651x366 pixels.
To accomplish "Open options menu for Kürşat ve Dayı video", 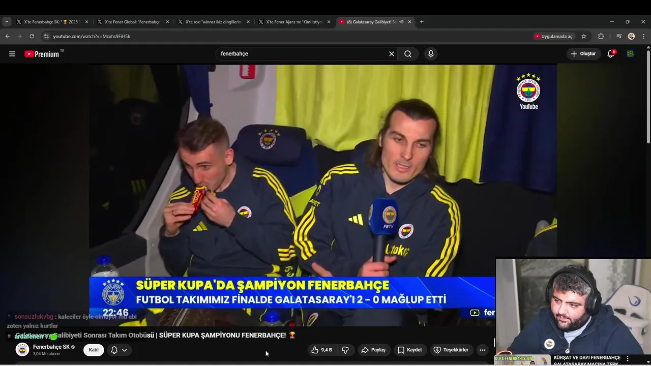I will coord(627,358).
